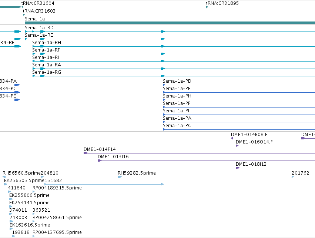
Task: Choose EST label EK255806.5prime
Action: [x=29, y=195]
